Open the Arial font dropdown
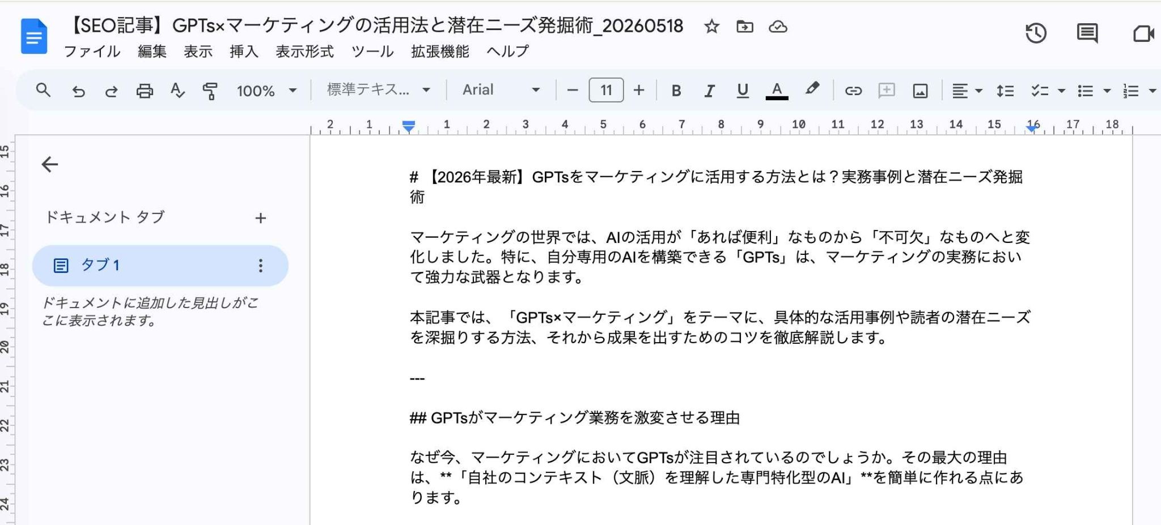The image size is (1161, 525). tap(501, 90)
